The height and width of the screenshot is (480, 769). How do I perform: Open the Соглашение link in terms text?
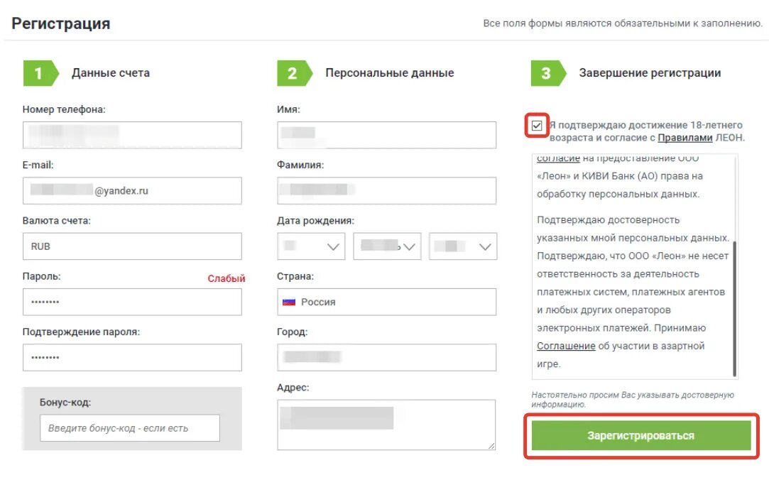(x=566, y=346)
